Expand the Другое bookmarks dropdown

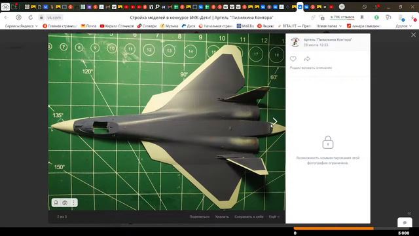(403, 26)
